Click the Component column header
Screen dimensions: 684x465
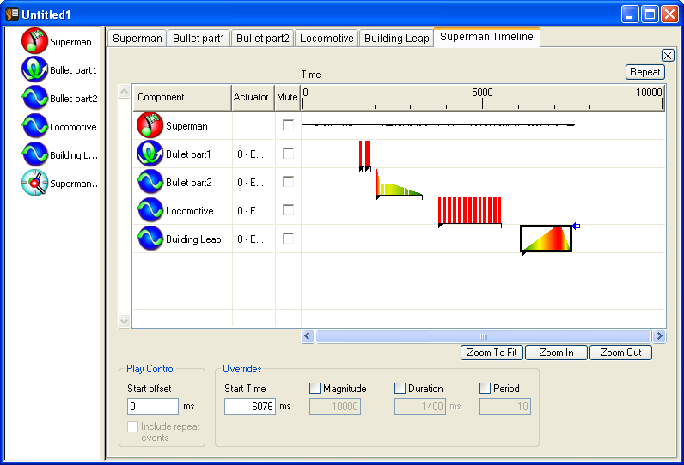[x=182, y=97]
